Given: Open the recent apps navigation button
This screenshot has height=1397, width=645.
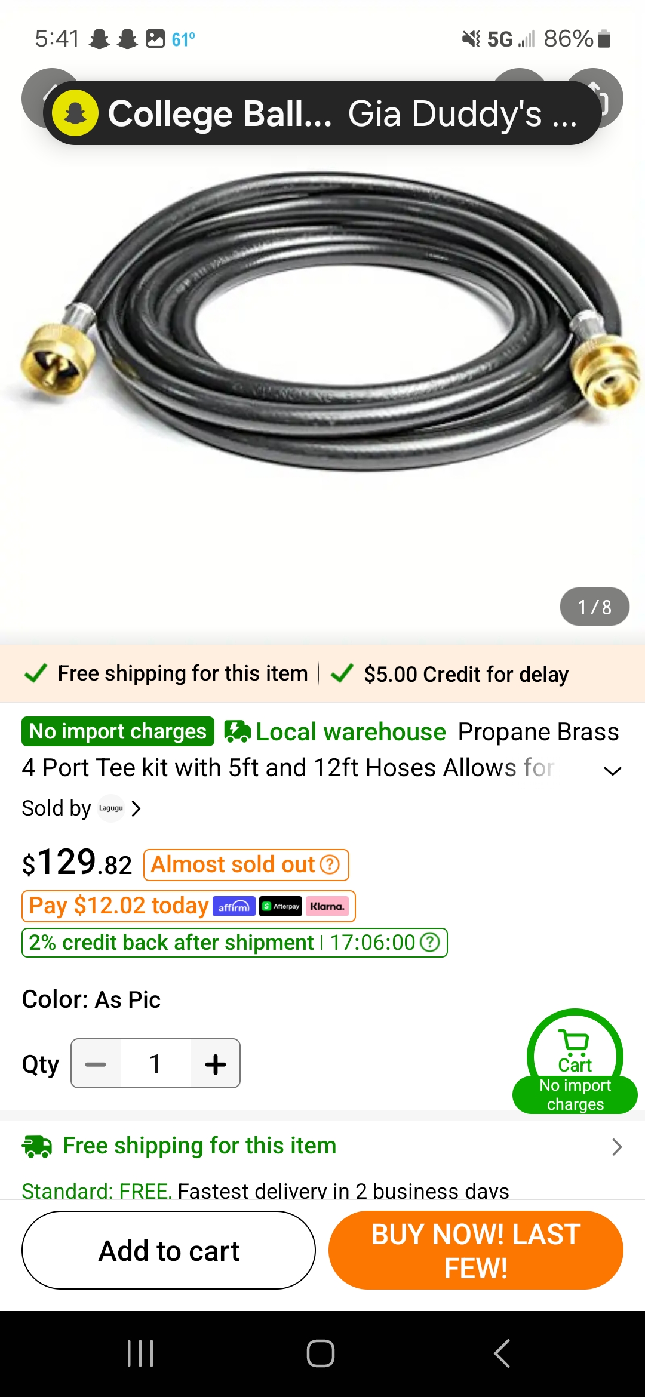Looking at the screenshot, I should click(140, 1353).
